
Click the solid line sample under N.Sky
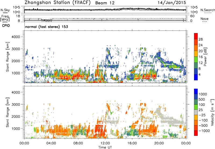(x=5, y=13)
